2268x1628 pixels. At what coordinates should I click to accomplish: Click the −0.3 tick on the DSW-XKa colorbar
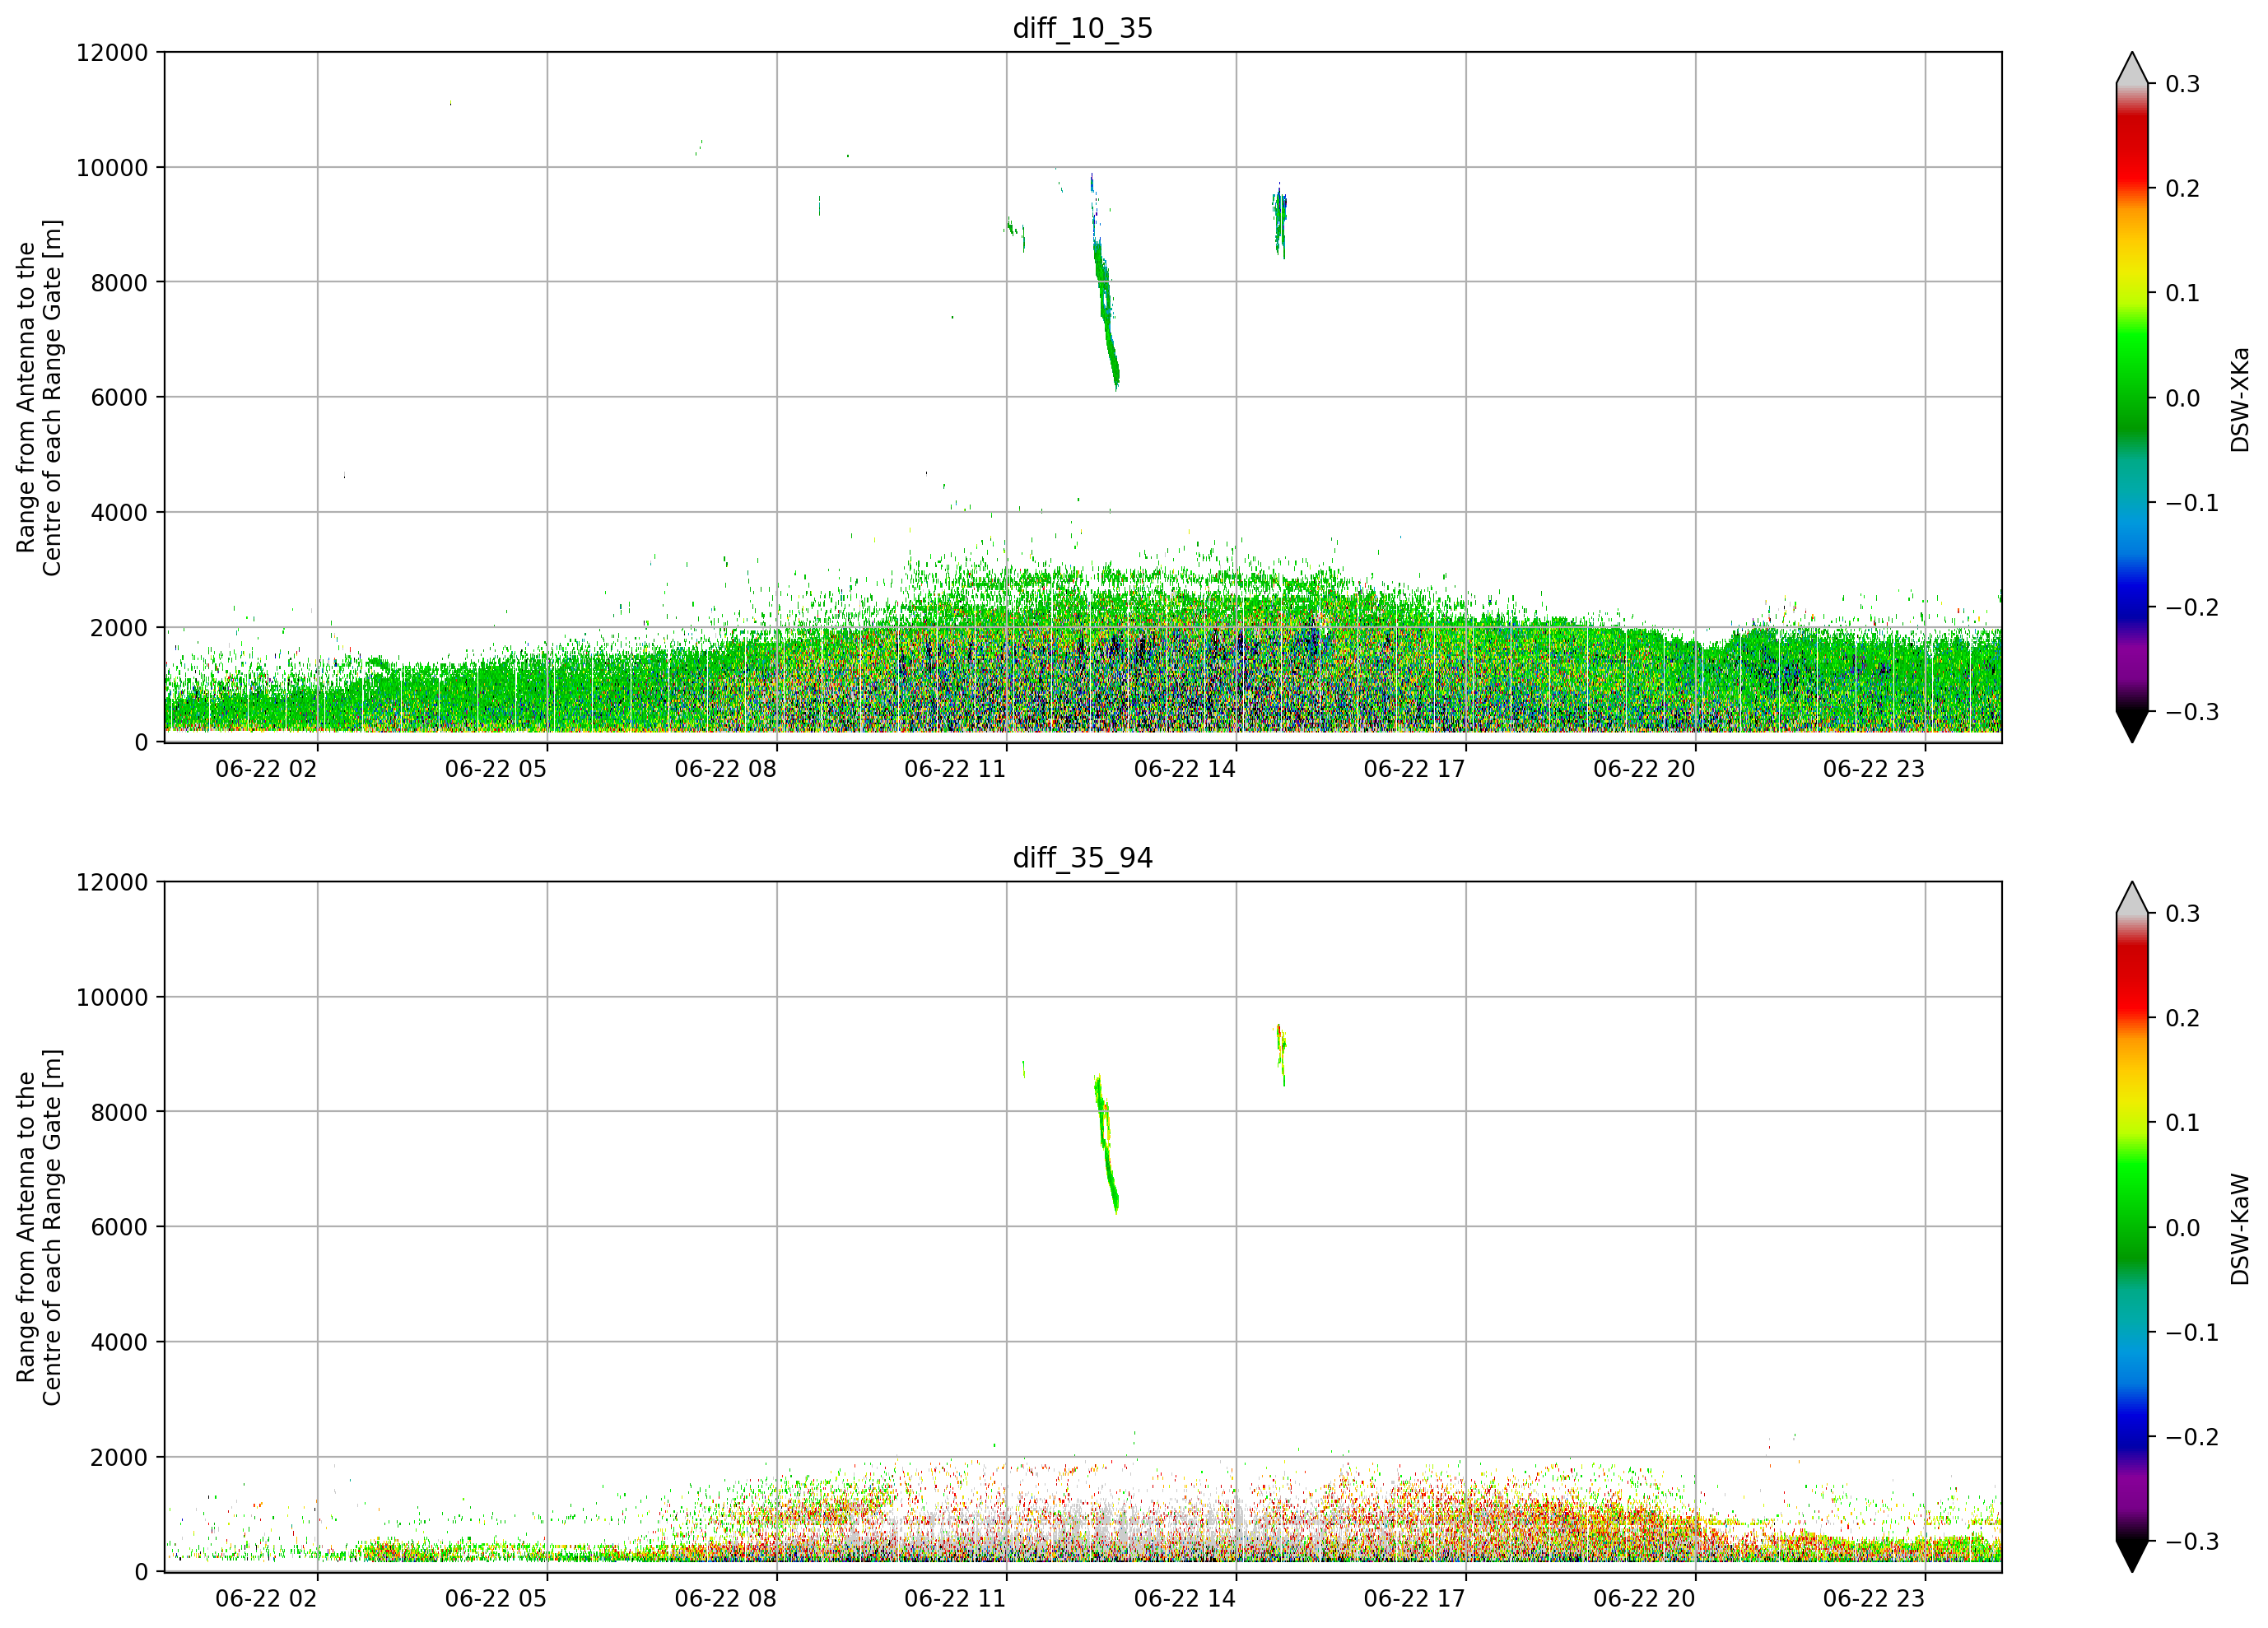(2192, 712)
